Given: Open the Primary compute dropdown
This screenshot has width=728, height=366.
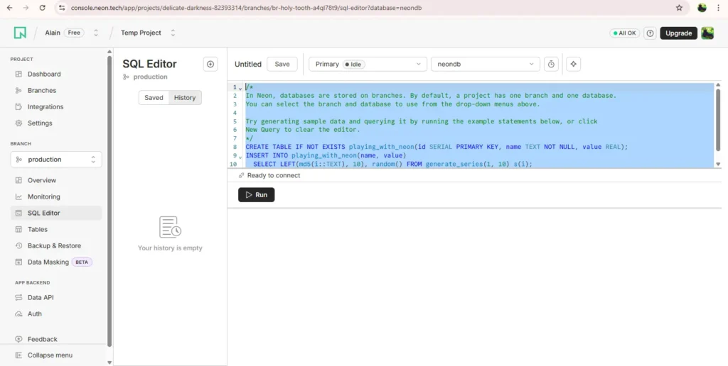Looking at the screenshot, I should [x=368, y=64].
